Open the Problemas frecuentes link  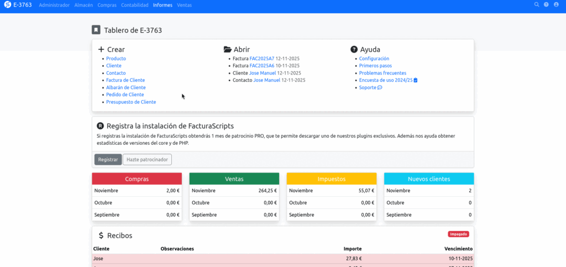click(382, 73)
